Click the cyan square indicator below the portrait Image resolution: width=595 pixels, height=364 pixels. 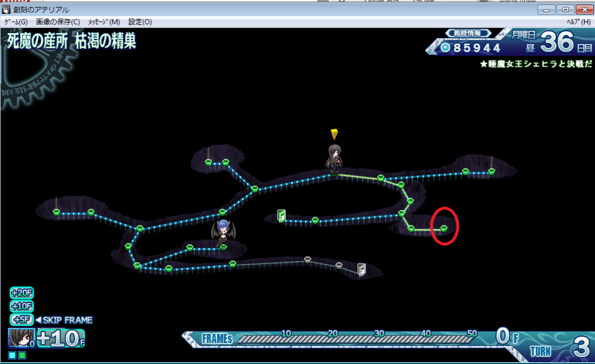point(12,355)
